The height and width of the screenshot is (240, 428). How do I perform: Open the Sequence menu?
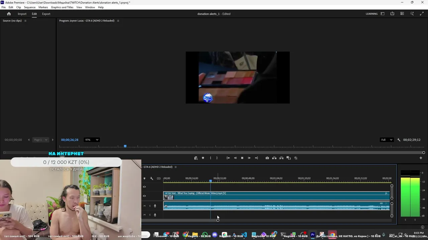(30, 7)
